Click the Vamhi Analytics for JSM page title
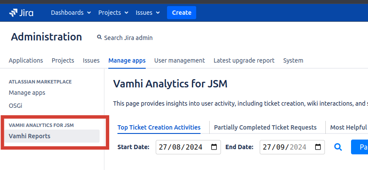Viewport: 368px width, 170px height. tap(171, 84)
